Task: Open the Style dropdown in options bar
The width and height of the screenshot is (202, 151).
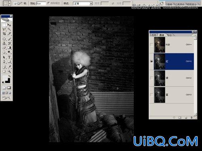Action: tap(83, 4)
